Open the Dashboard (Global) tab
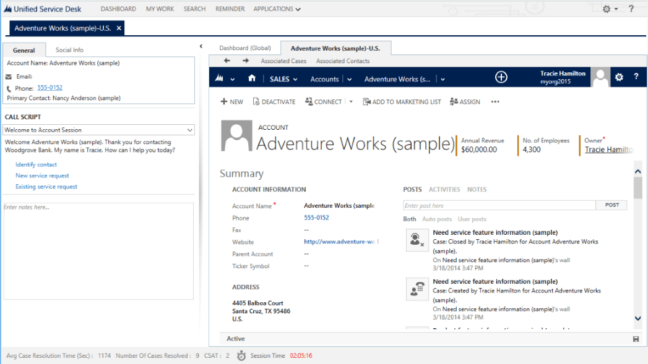 [244, 48]
